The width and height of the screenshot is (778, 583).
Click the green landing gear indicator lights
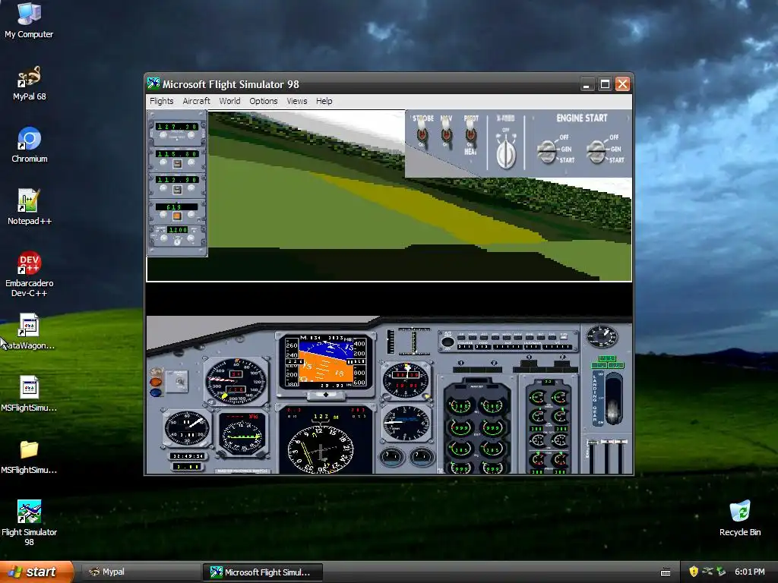coord(607,362)
